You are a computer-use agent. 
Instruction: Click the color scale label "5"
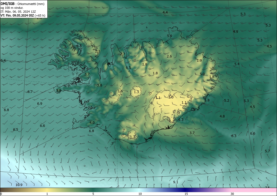[x=93, y=194]
